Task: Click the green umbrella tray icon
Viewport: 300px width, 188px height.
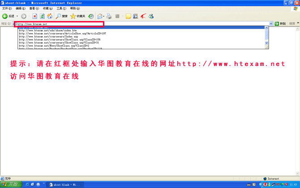Action: point(282,184)
